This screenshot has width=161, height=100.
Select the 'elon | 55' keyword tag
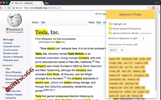tap(128, 88)
